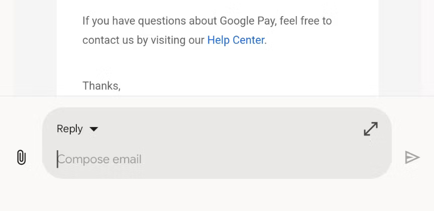434x211 pixels.
Task: Click the 'Thanks,' line in the email
Action: 101,86
